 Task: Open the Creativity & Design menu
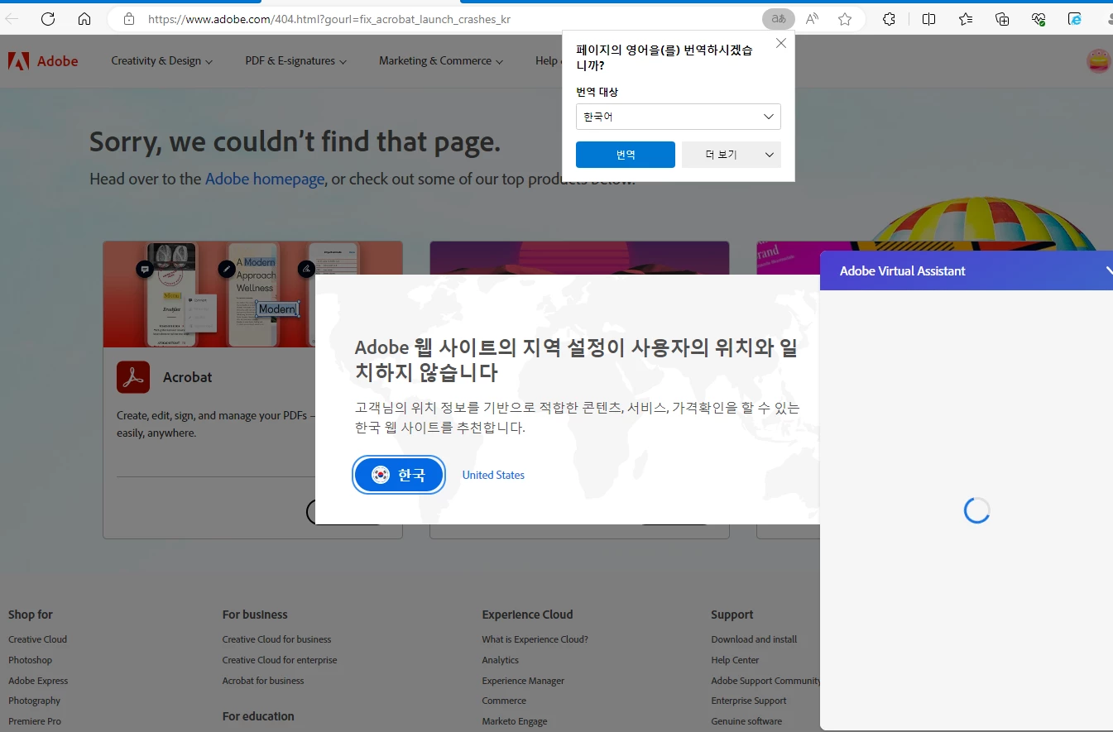[x=161, y=61]
